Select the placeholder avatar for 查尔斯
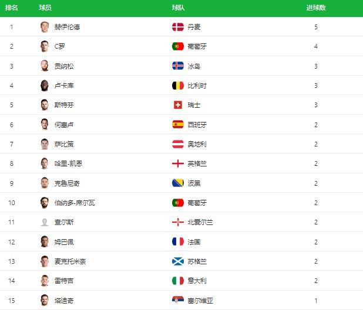This screenshot has height=310, width=363. click(x=45, y=222)
